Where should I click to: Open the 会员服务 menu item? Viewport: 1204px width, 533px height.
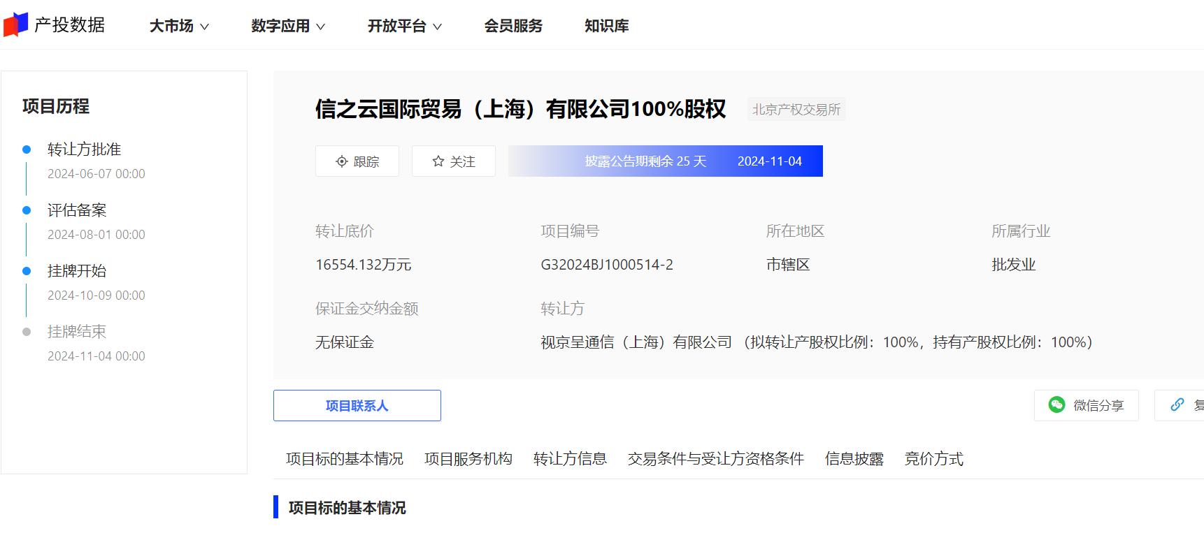click(513, 26)
